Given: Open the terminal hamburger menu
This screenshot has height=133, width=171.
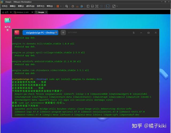Looking at the screenshot, I should (x=134, y=33).
